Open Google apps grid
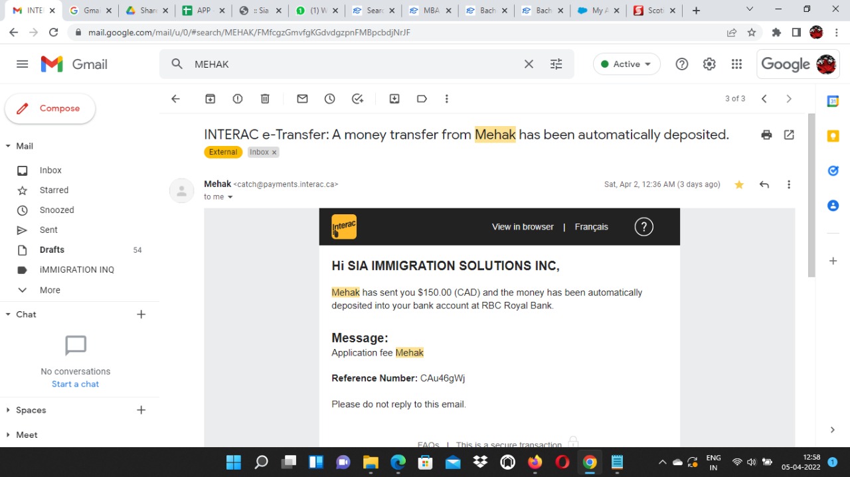Screen dimensions: 850x477 point(736,64)
